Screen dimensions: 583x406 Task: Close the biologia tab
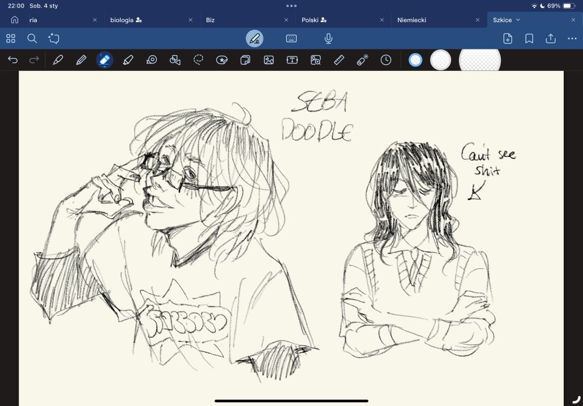click(191, 20)
